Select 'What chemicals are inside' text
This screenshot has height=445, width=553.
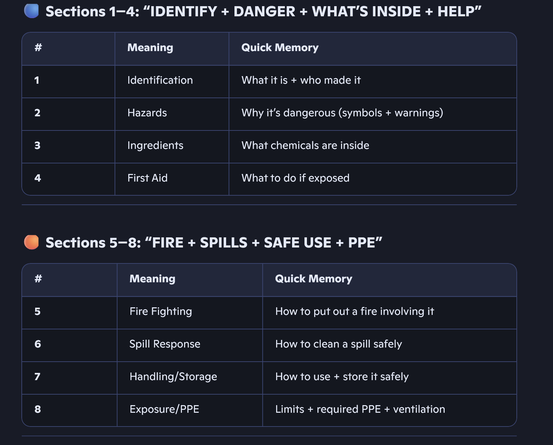point(305,146)
